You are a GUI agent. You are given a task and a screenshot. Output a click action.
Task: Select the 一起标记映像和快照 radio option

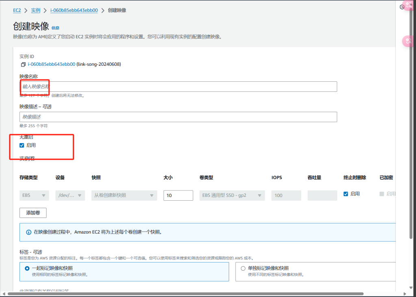27,268
